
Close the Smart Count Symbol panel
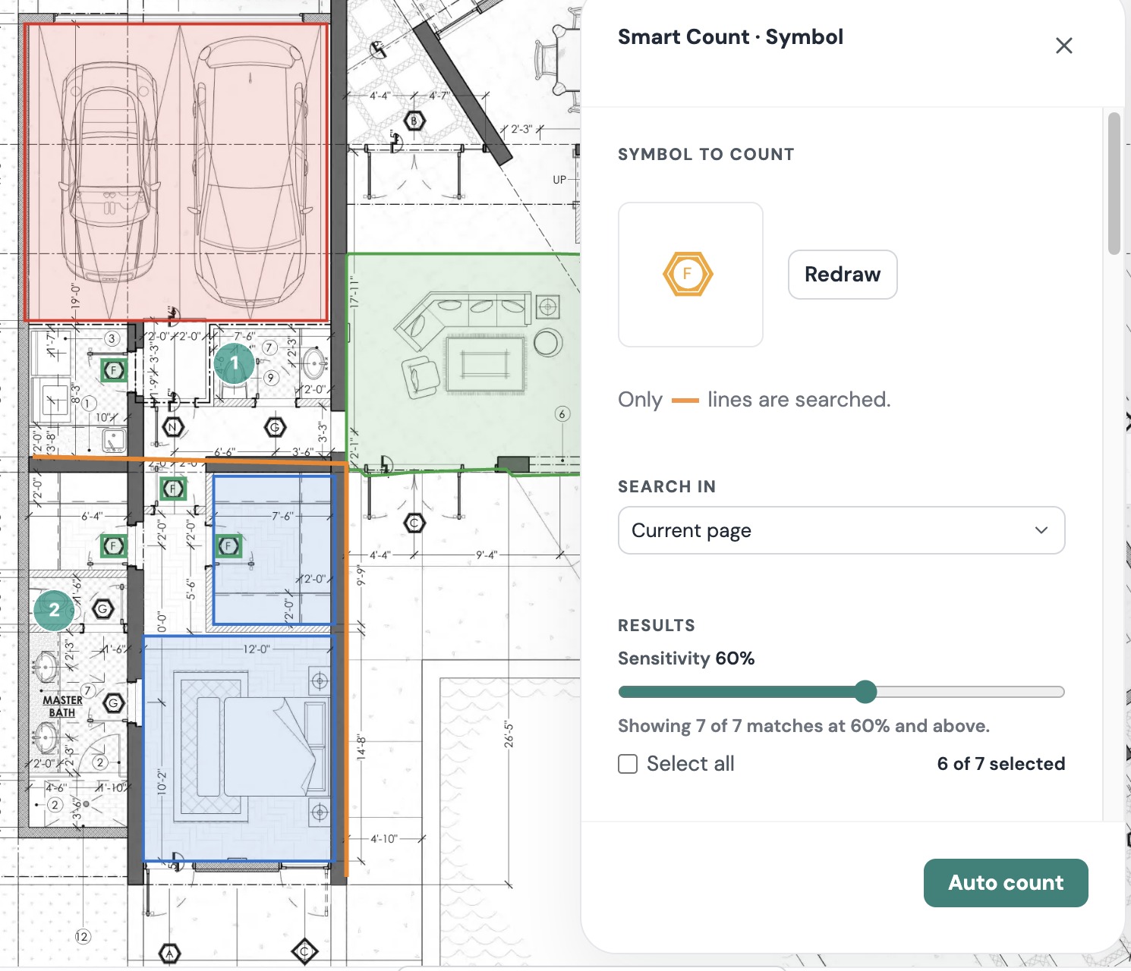pyautogui.click(x=1064, y=46)
